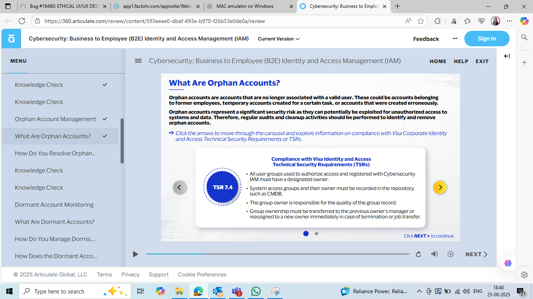Click the slide progress seekbar
The height and width of the screenshot is (299, 533).
(x=278, y=254)
